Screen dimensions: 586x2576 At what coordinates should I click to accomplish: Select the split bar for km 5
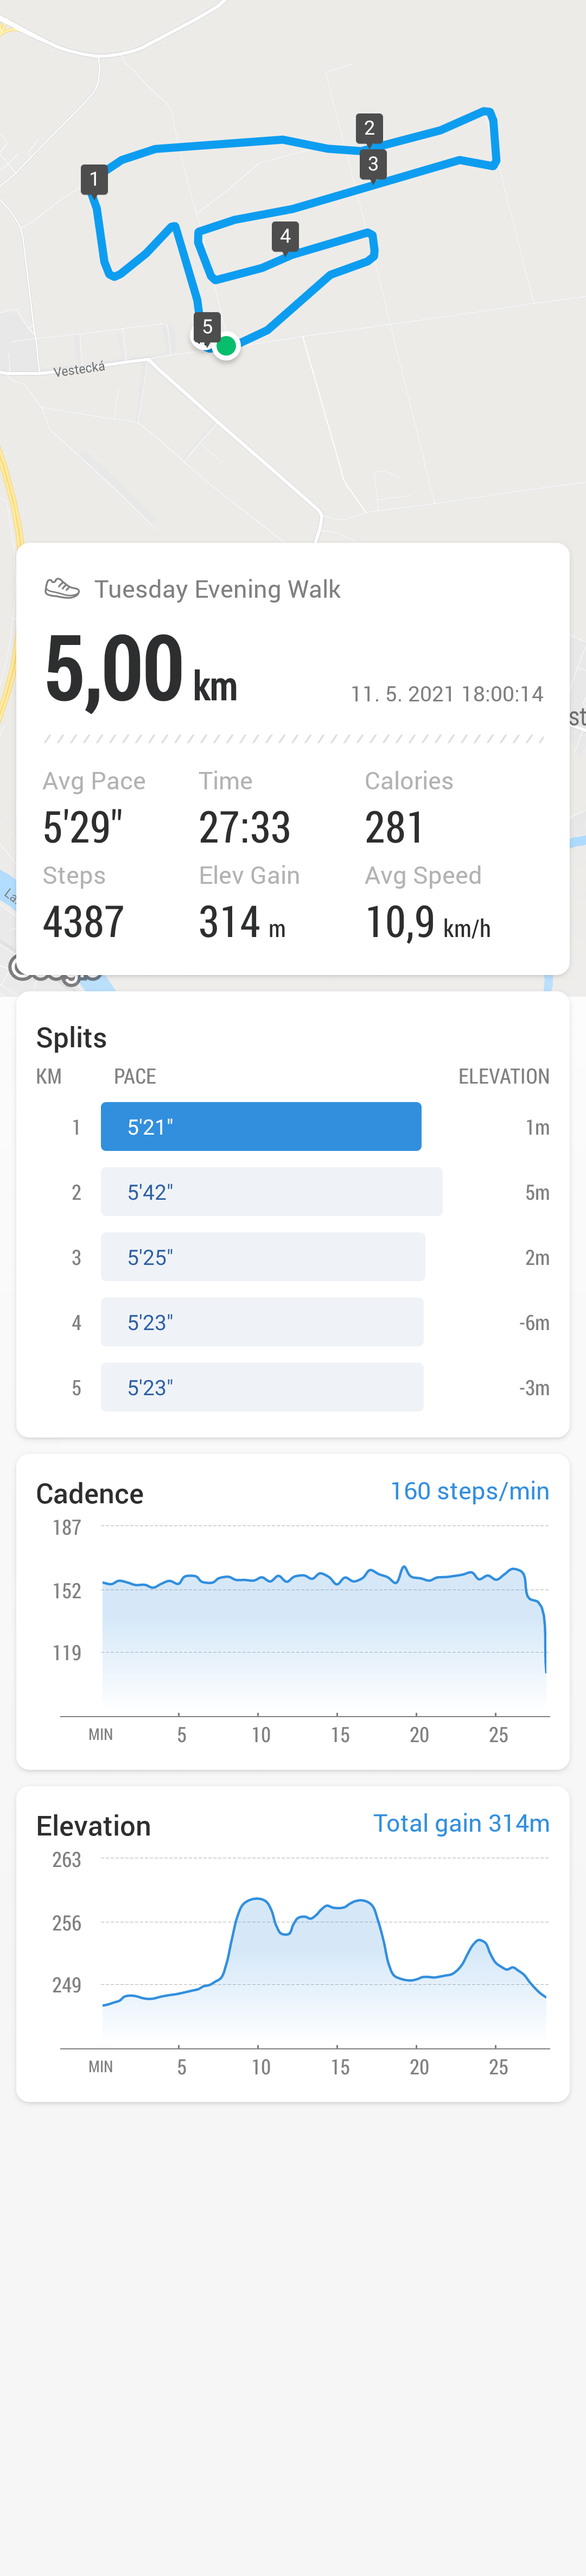tap(262, 1387)
